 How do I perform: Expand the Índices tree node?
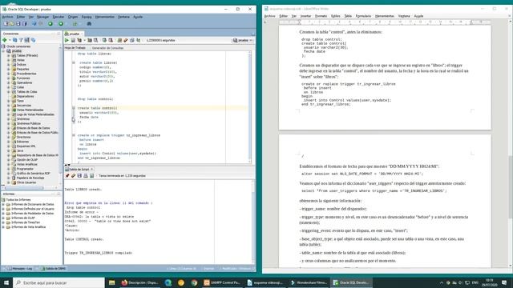pyautogui.click(x=9, y=65)
